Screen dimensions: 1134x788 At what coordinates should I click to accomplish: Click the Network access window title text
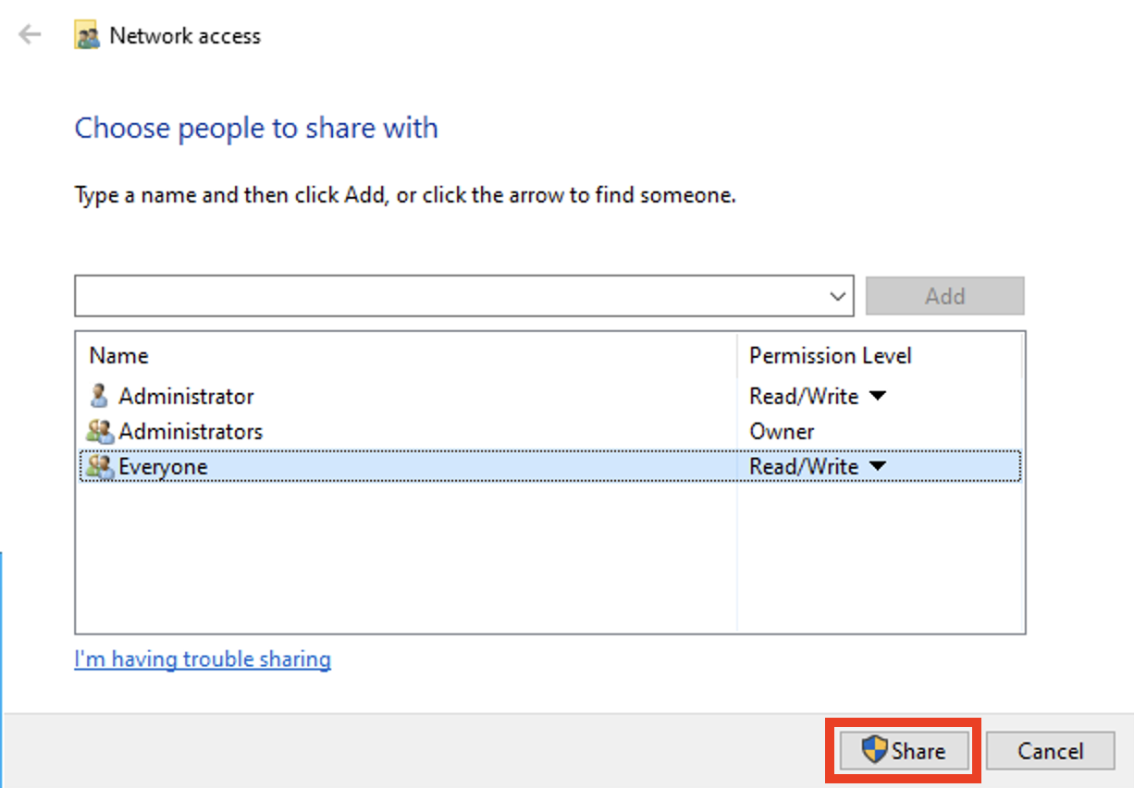point(185,36)
